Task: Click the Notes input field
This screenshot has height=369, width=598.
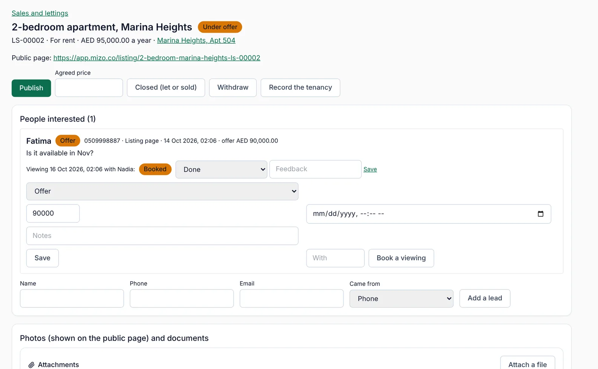Action: pyautogui.click(x=162, y=236)
